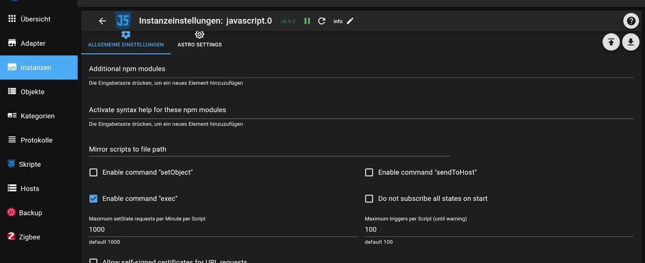The height and width of the screenshot is (263, 645).
Task: Enable command "setObject" checkbox
Action: click(x=94, y=173)
